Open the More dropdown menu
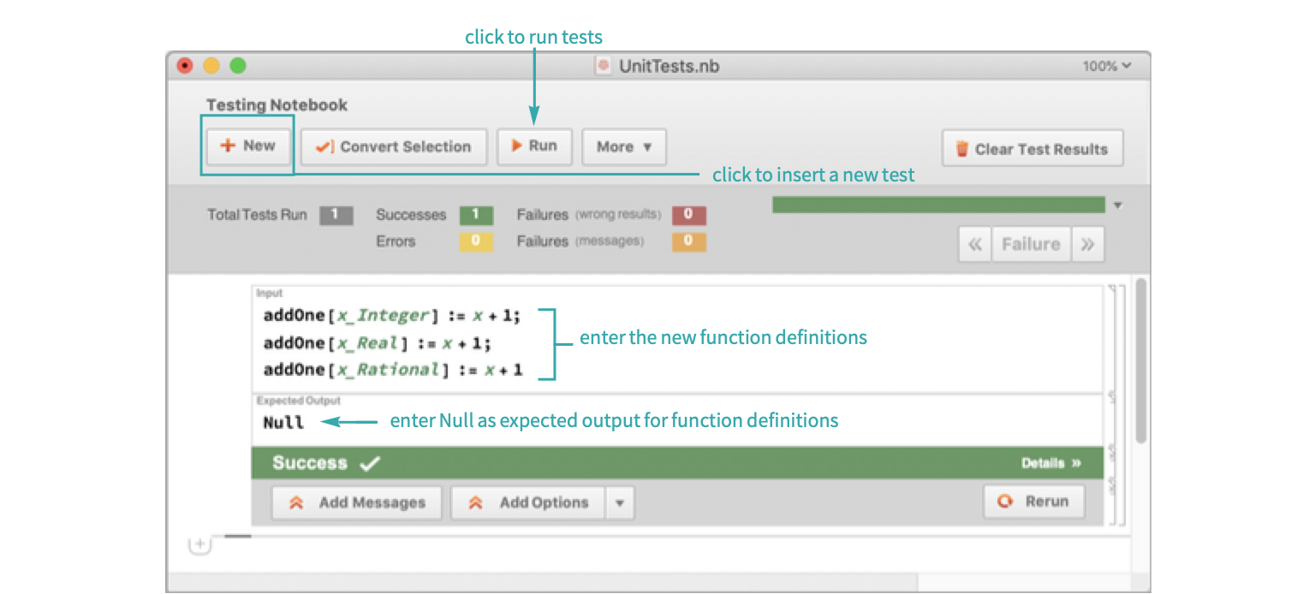This screenshot has height=594, width=1315. pyautogui.click(x=624, y=147)
